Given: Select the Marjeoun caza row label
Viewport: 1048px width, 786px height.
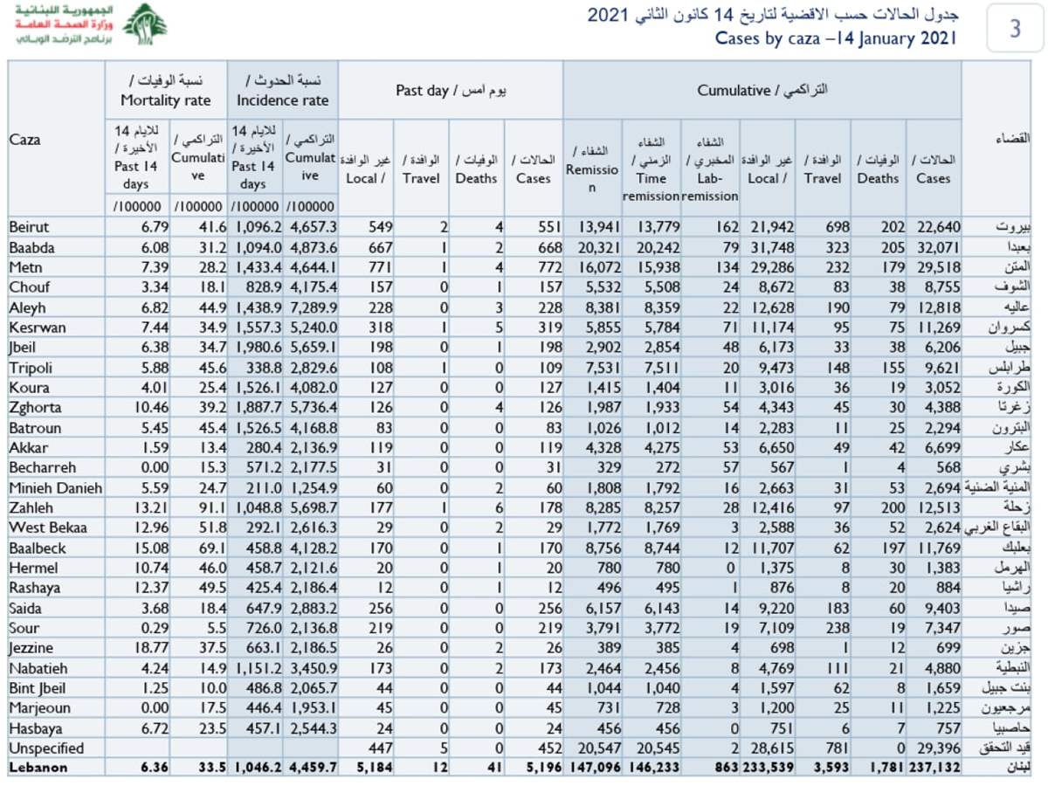Looking at the screenshot, I should click(39, 707).
